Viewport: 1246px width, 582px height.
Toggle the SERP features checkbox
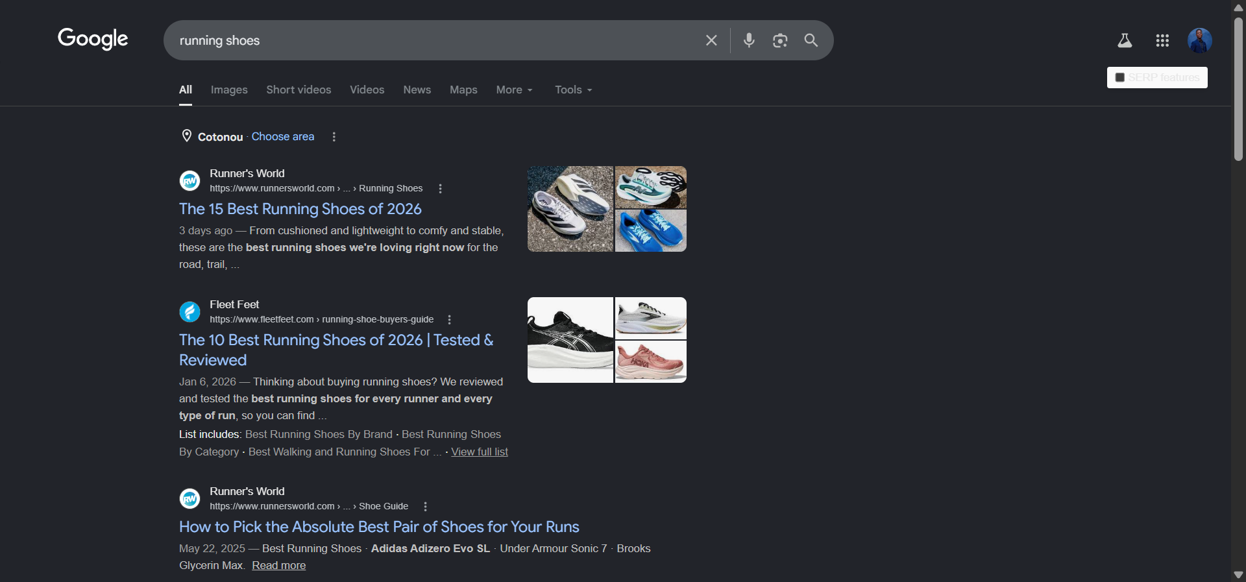coord(1119,77)
